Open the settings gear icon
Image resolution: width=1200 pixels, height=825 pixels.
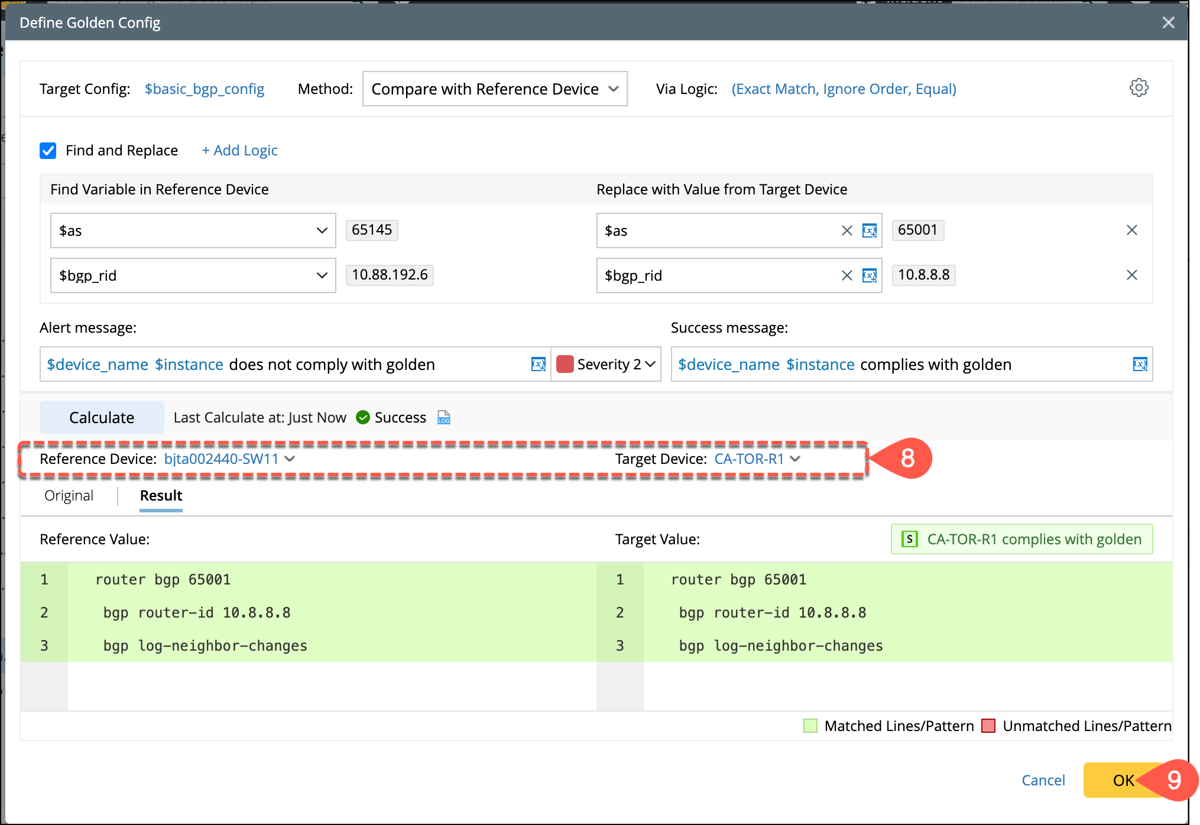1139,88
